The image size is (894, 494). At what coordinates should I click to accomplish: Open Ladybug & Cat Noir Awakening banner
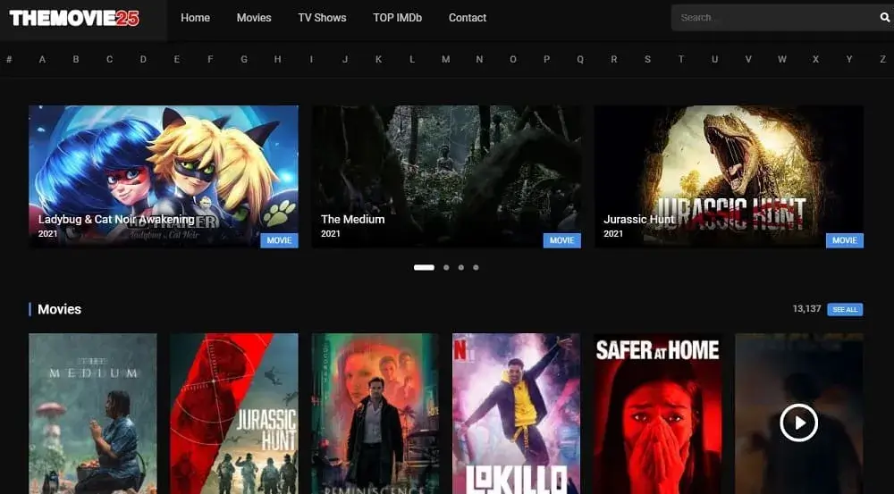tap(163, 177)
